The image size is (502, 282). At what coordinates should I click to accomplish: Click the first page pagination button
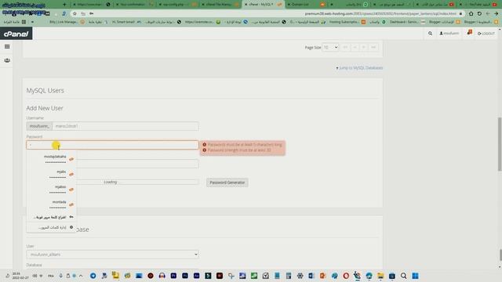coord(345,47)
